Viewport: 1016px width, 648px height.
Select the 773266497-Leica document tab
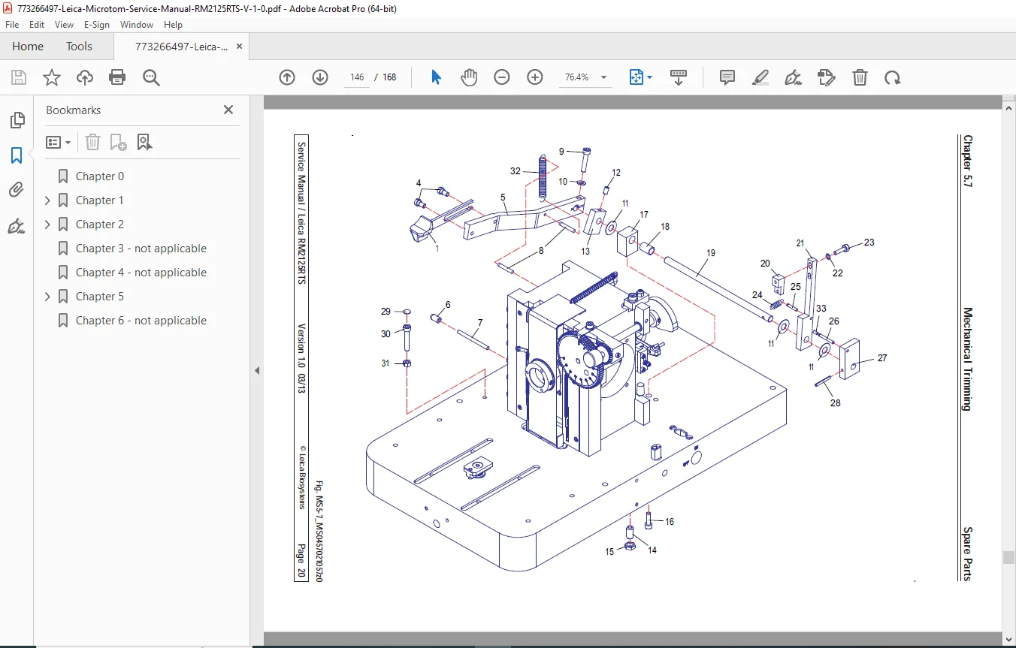pyautogui.click(x=181, y=47)
